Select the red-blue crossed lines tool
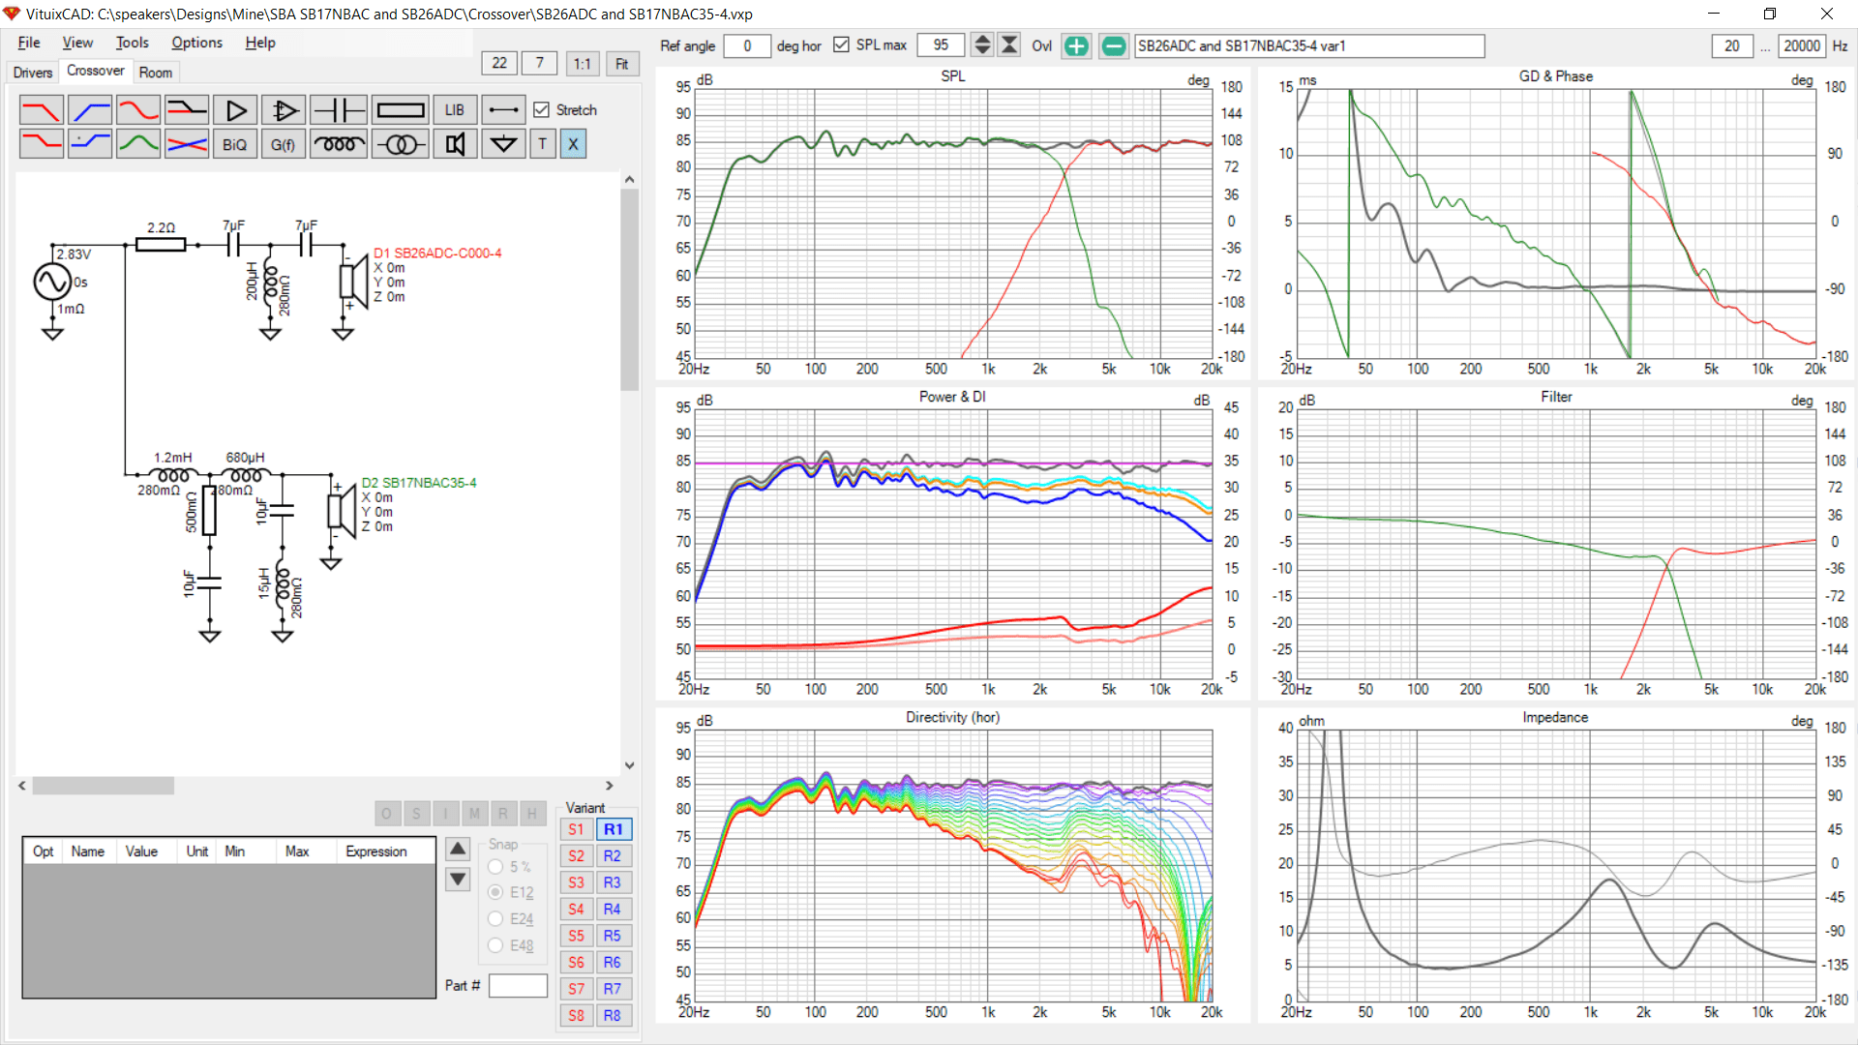Screen dimensions: 1858x1045 tap(187, 144)
